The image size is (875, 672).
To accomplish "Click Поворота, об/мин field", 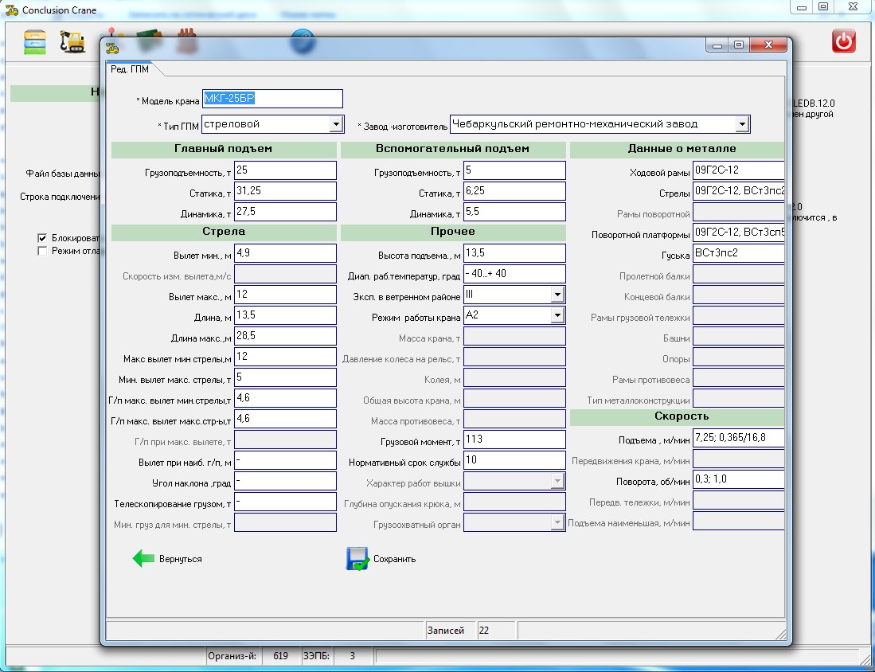I will click(x=739, y=479).
